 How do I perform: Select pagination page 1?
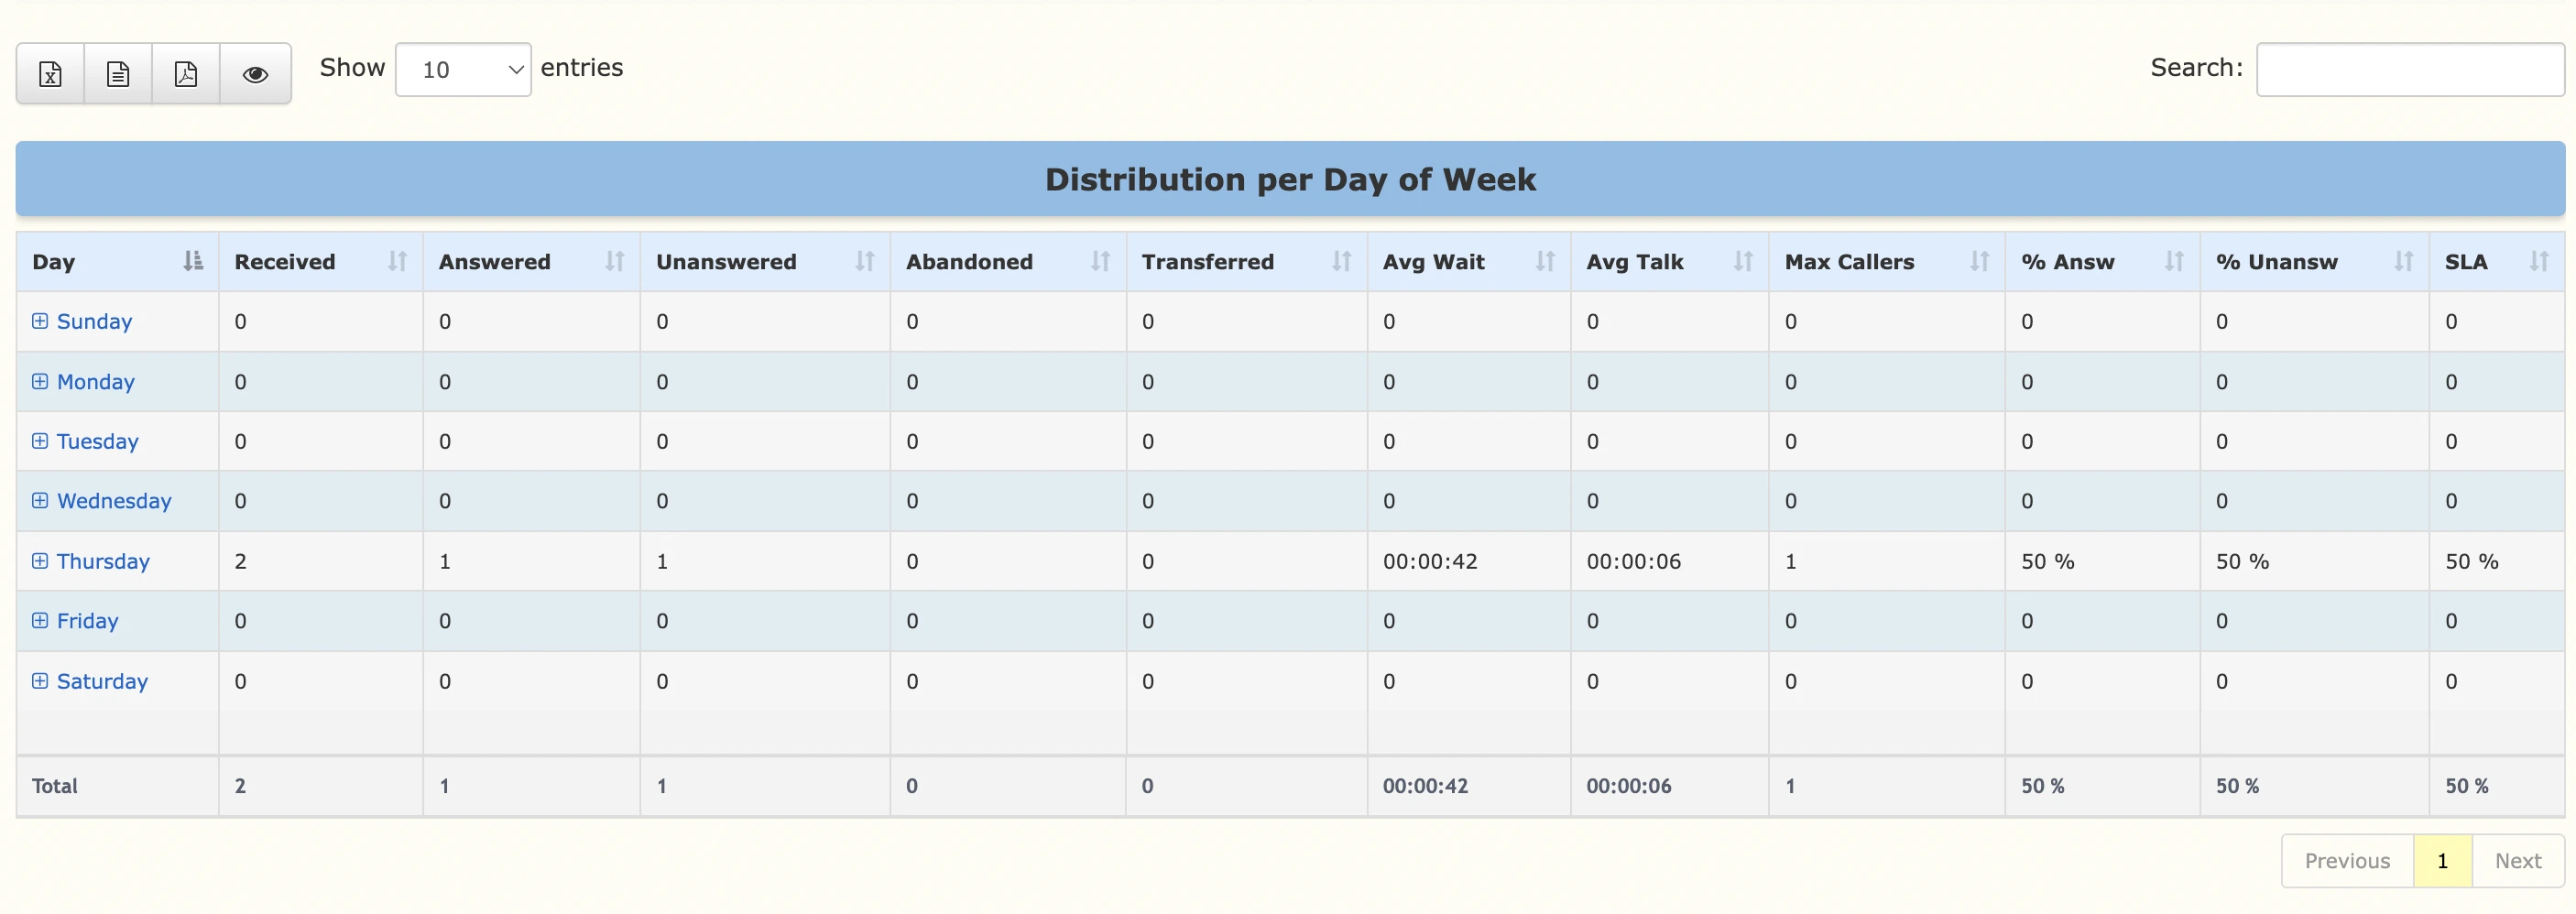pos(2442,860)
